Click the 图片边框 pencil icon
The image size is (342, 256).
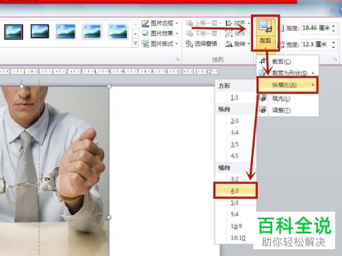[145, 23]
